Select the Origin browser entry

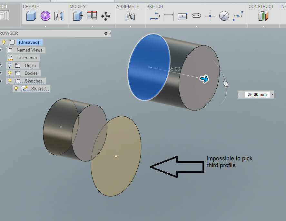click(30, 65)
